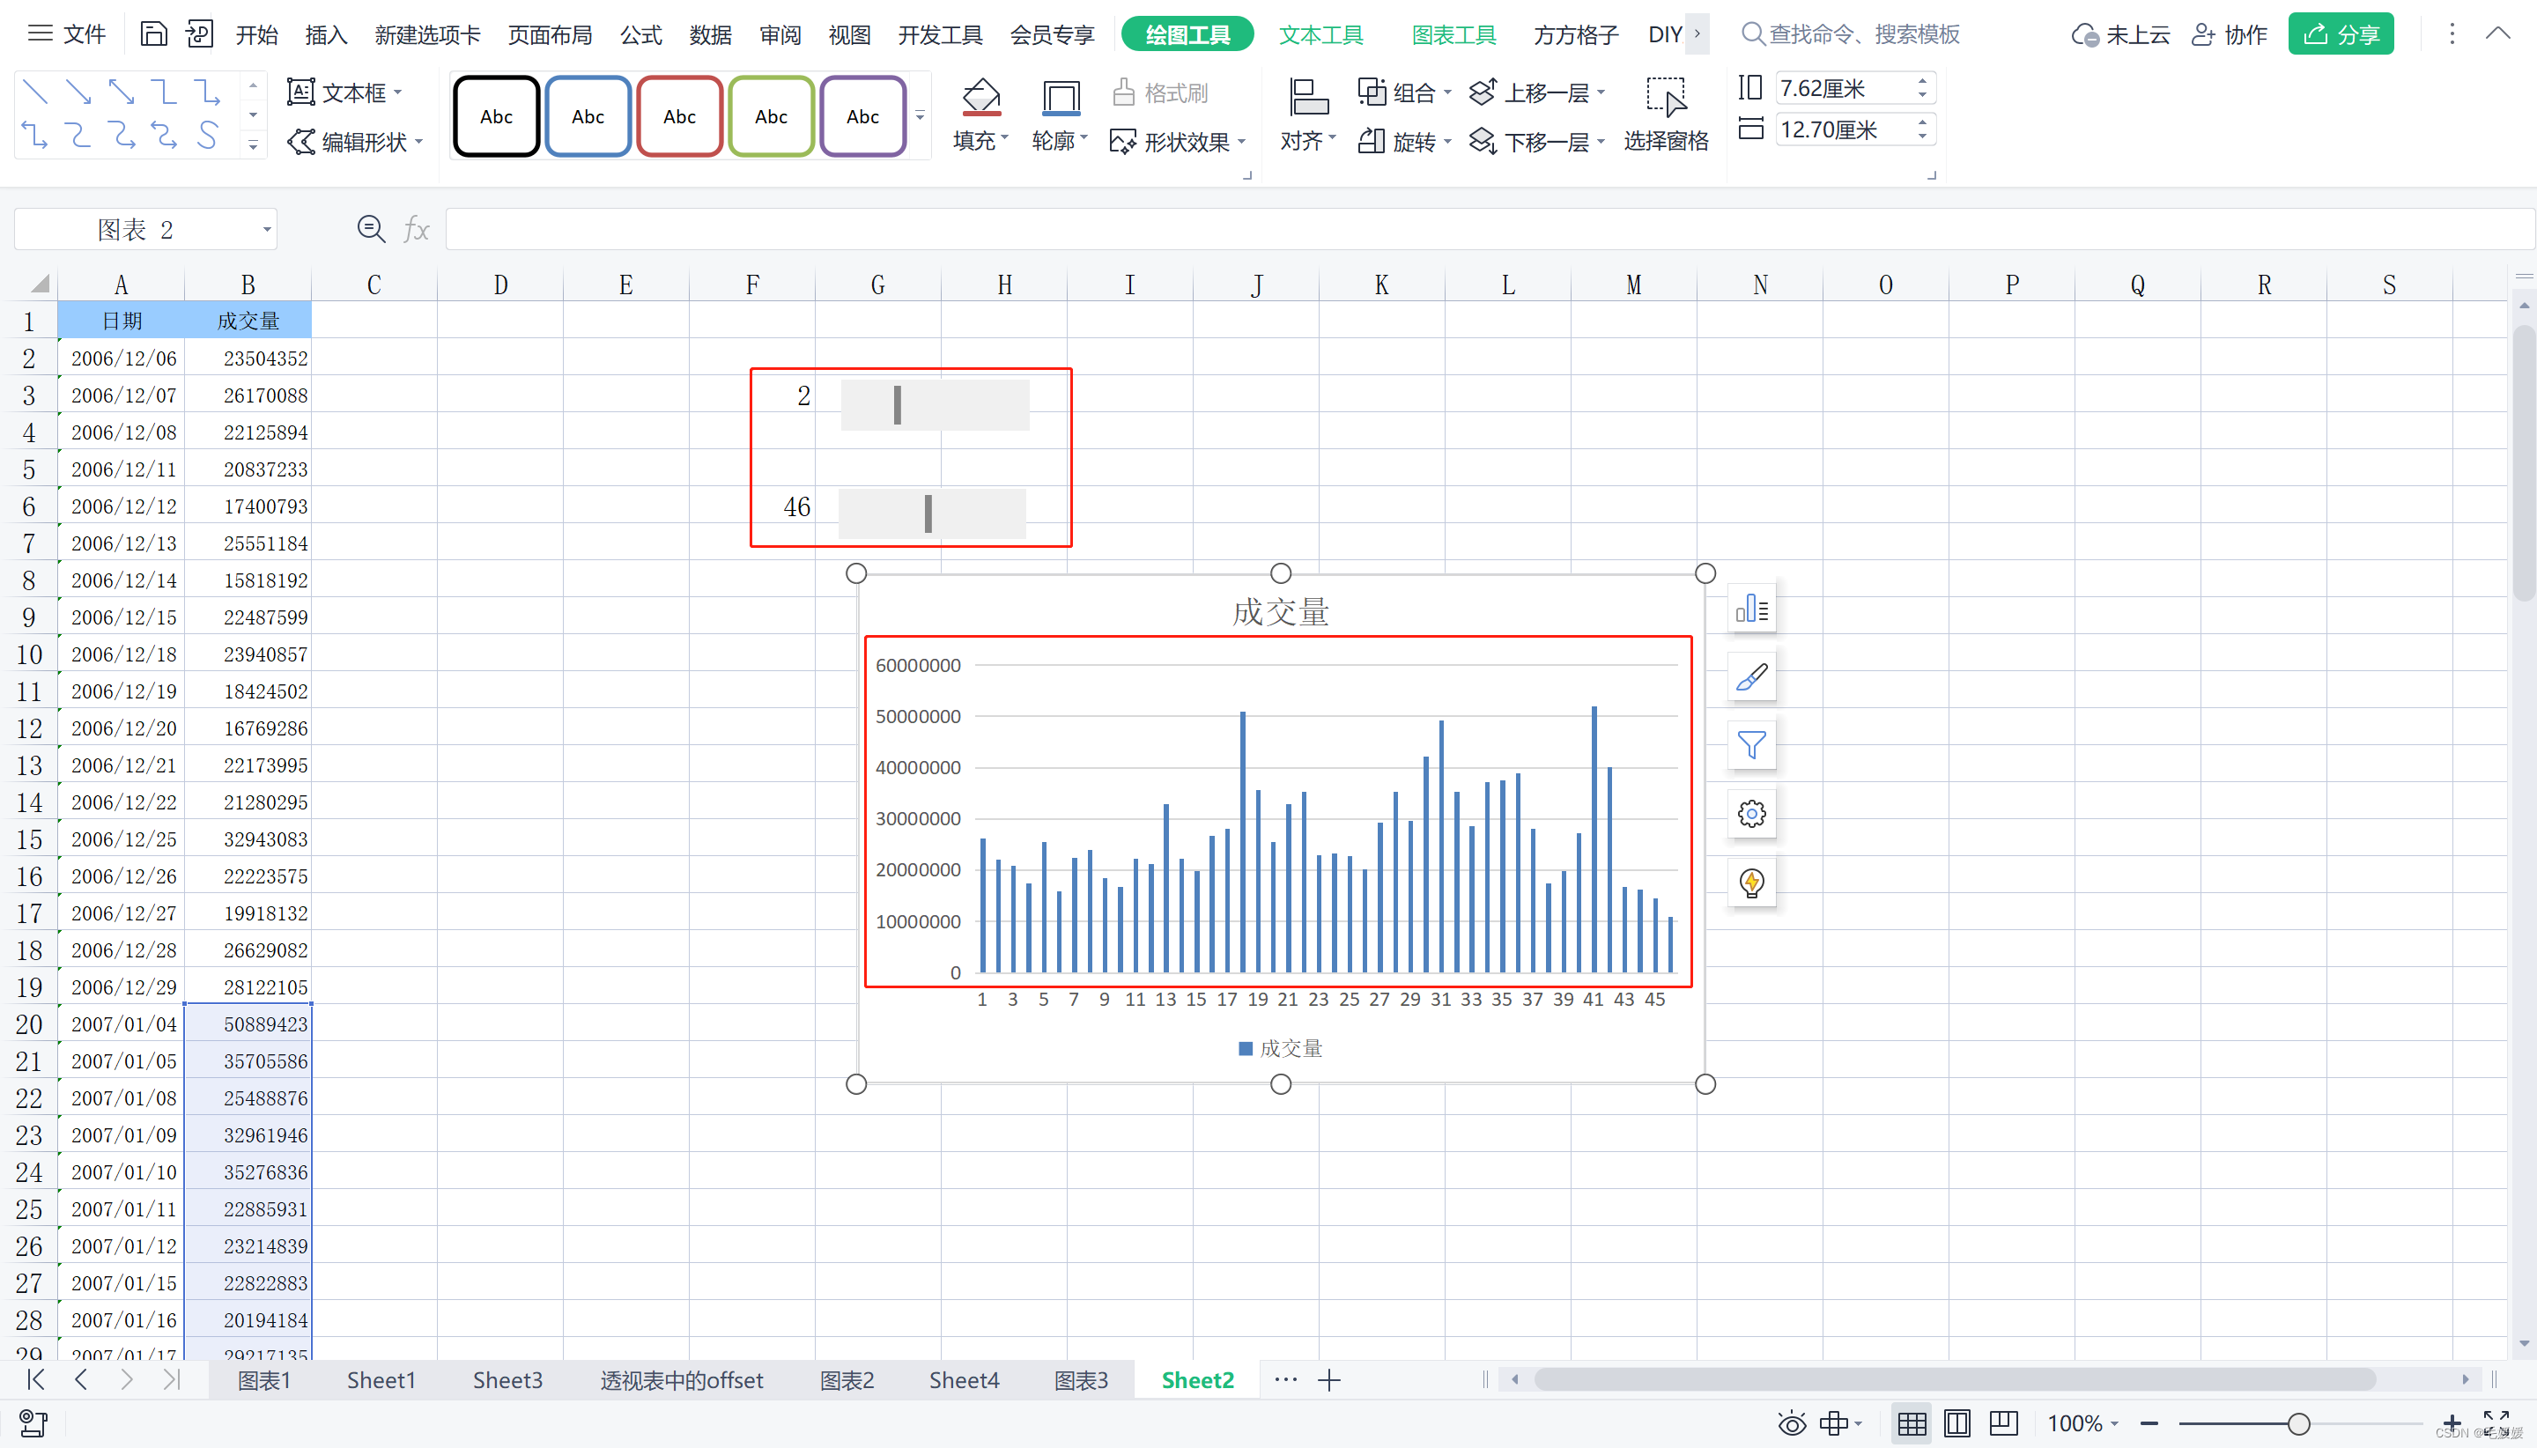Switch to the 图表工具 ribbon tab
The image size is (2537, 1448).
click(1454, 35)
